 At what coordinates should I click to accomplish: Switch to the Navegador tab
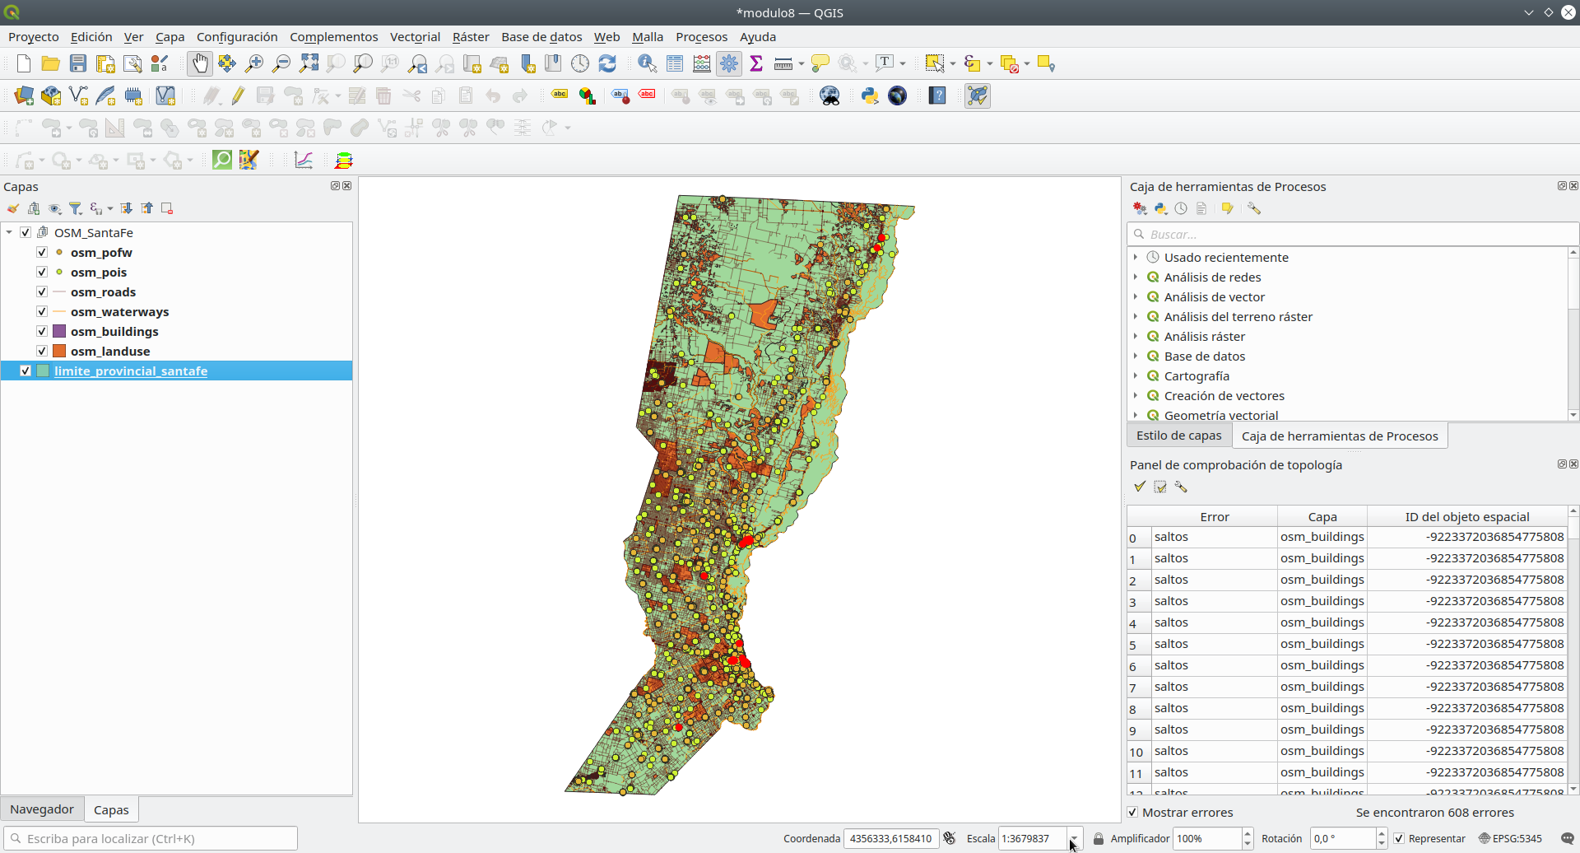(42, 809)
